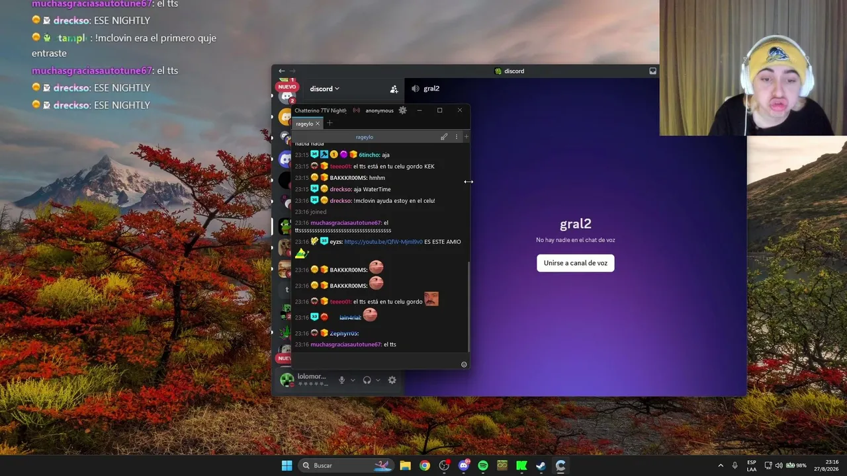Viewport: 847px width, 476px height.
Task: Expand microphone input options arrow in Discord
Action: pyautogui.click(x=353, y=380)
